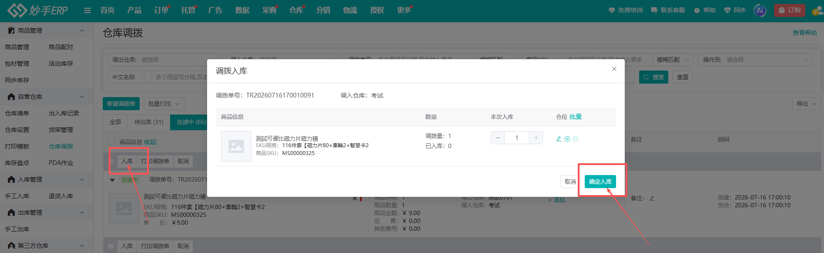This screenshot has height=253, width=824.
Task: Open the 产品 top menu
Action: coord(134,10)
